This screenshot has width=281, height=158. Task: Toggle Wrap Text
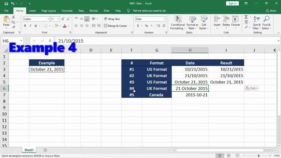pyautogui.click(x=112, y=19)
